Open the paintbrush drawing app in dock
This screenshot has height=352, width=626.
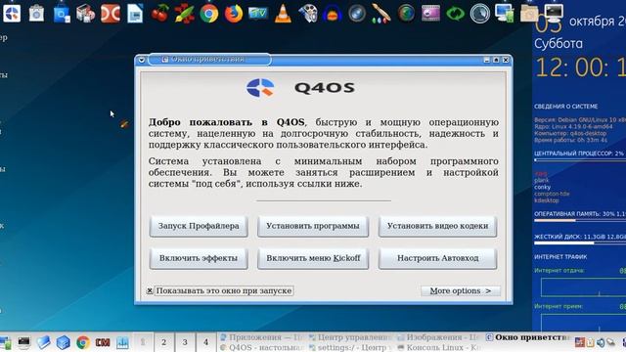[381, 14]
